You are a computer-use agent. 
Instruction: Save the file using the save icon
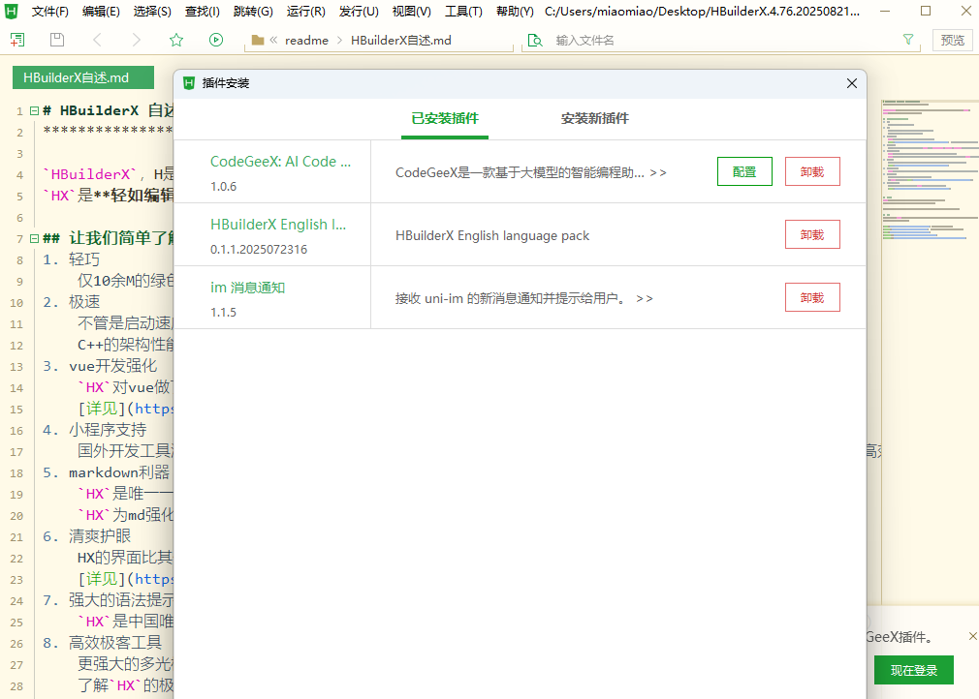[x=56, y=40]
